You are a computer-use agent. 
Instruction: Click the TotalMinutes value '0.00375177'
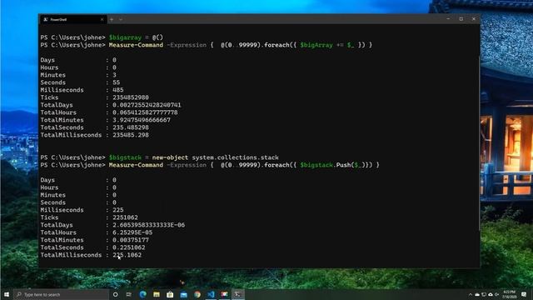tap(131, 240)
